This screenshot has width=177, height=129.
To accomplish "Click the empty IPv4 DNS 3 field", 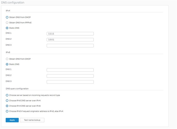I will (70, 46).
